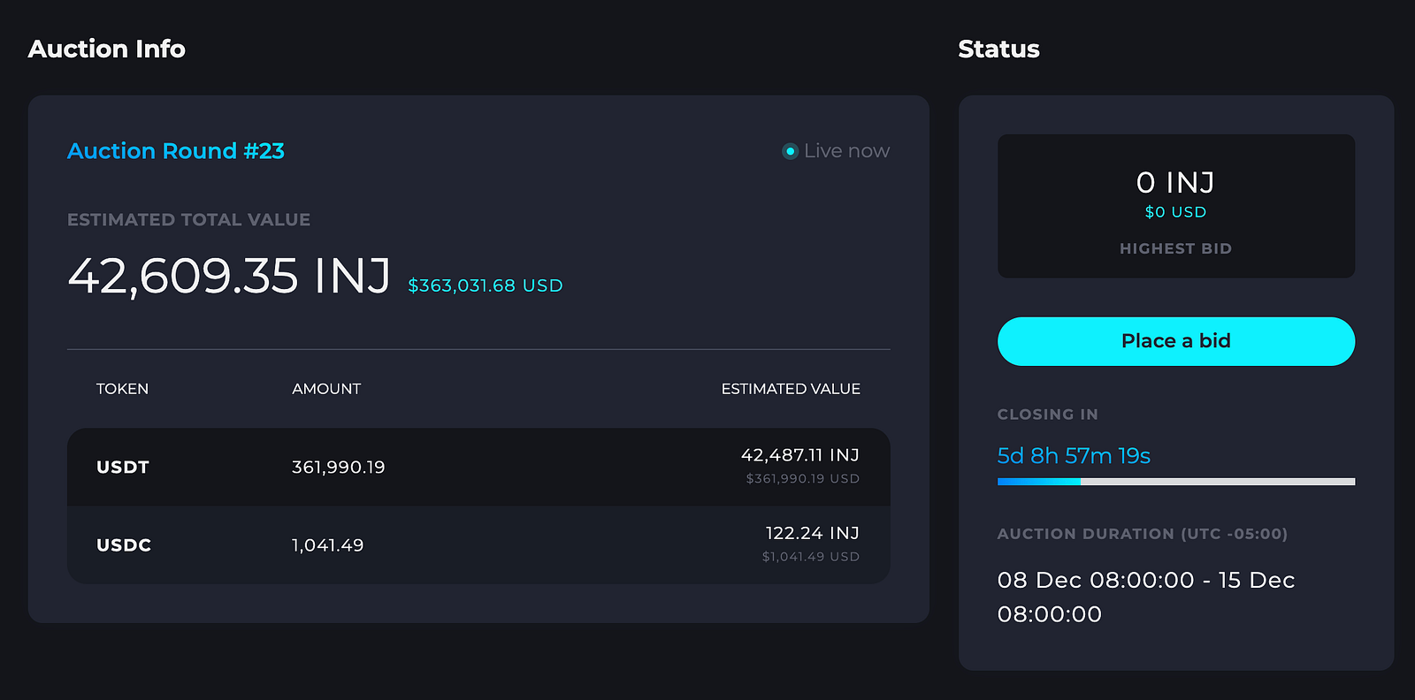The image size is (1415, 700).
Task: Click the closing countdown progress bar
Action: (1175, 482)
